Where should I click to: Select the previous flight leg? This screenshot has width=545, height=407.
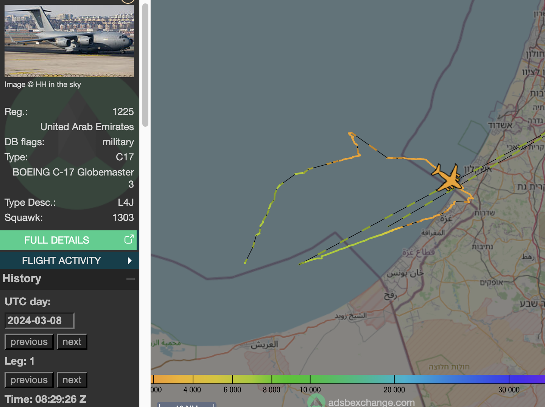29,380
